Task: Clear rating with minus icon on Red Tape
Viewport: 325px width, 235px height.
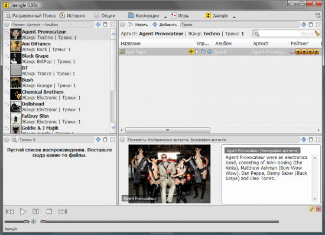Action: (x=292, y=52)
